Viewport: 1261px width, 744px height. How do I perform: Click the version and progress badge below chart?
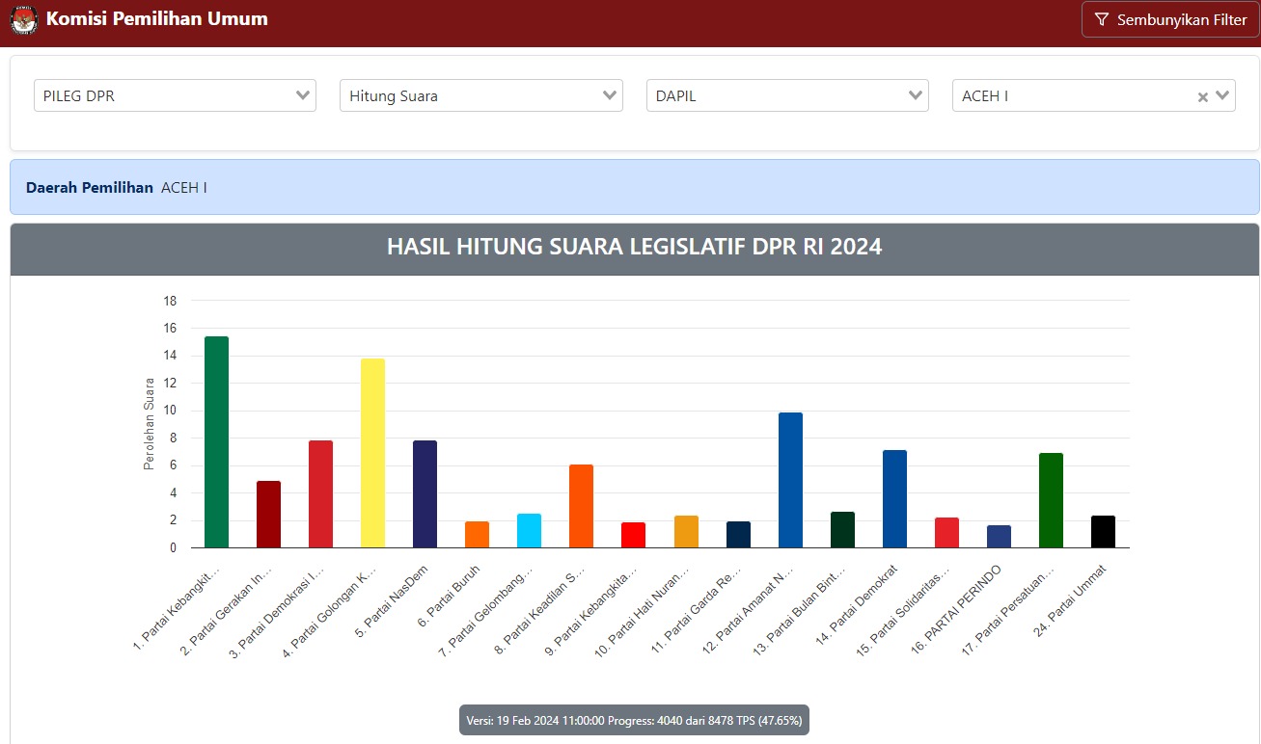tap(633, 720)
